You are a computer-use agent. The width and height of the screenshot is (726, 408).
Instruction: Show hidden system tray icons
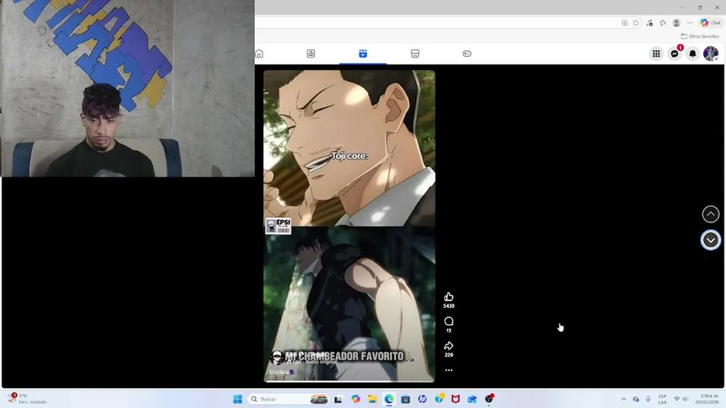tap(624, 399)
